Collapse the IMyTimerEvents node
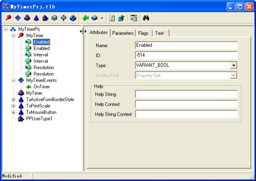256x181 pixels. tap(13, 80)
